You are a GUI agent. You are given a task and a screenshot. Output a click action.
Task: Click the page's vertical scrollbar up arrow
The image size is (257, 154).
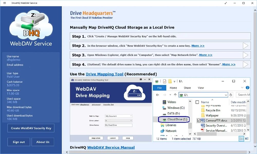click(255, 10)
